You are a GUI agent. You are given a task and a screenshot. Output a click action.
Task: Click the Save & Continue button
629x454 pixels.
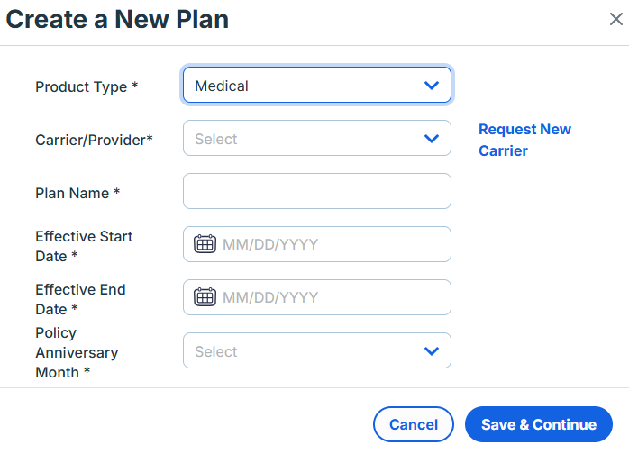tap(539, 424)
